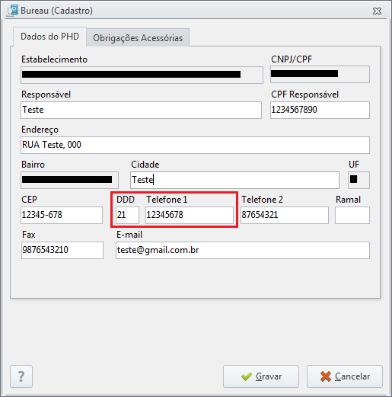This screenshot has width=392, height=397.
Task: Click the Bureau window title icon
Action: (x=12, y=11)
